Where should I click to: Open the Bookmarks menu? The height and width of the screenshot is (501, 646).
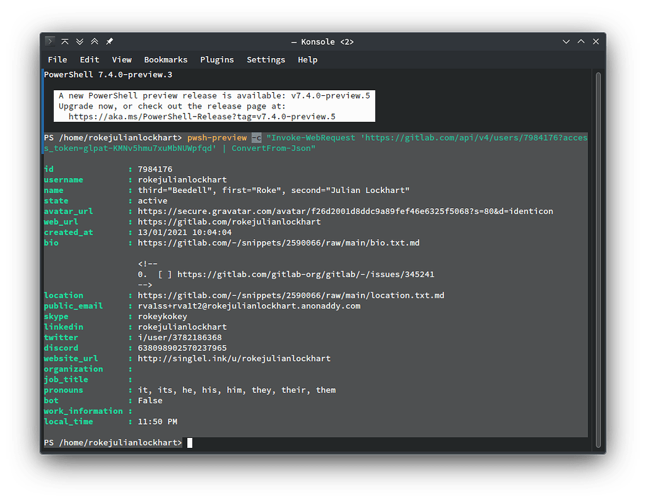[x=165, y=59]
